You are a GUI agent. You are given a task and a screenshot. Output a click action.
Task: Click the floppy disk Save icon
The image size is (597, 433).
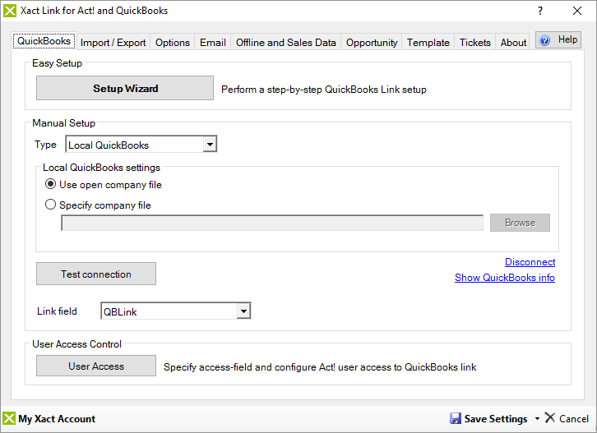tap(456, 418)
